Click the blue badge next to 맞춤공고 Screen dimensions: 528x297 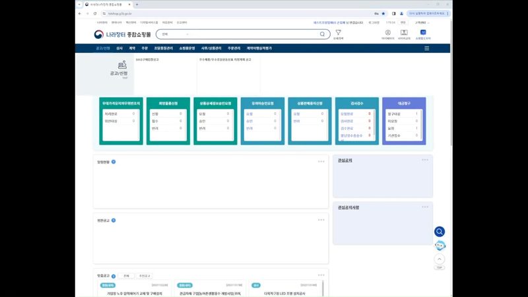coord(114,276)
